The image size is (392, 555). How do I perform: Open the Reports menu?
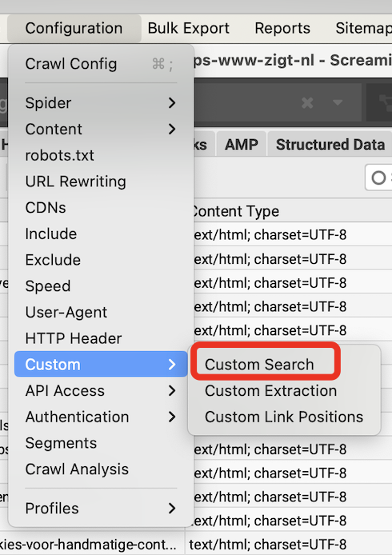tap(282, 28)
